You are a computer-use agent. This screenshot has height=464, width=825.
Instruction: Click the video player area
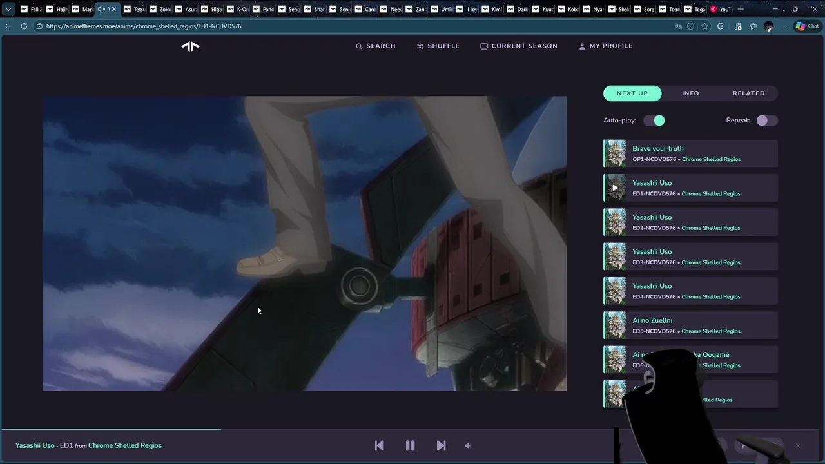[x=304, y=244]
